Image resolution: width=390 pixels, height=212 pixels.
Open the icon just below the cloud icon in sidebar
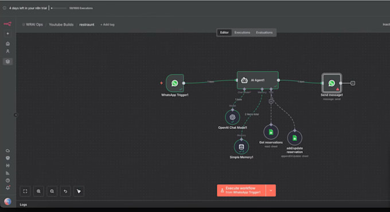click(7, 158)
